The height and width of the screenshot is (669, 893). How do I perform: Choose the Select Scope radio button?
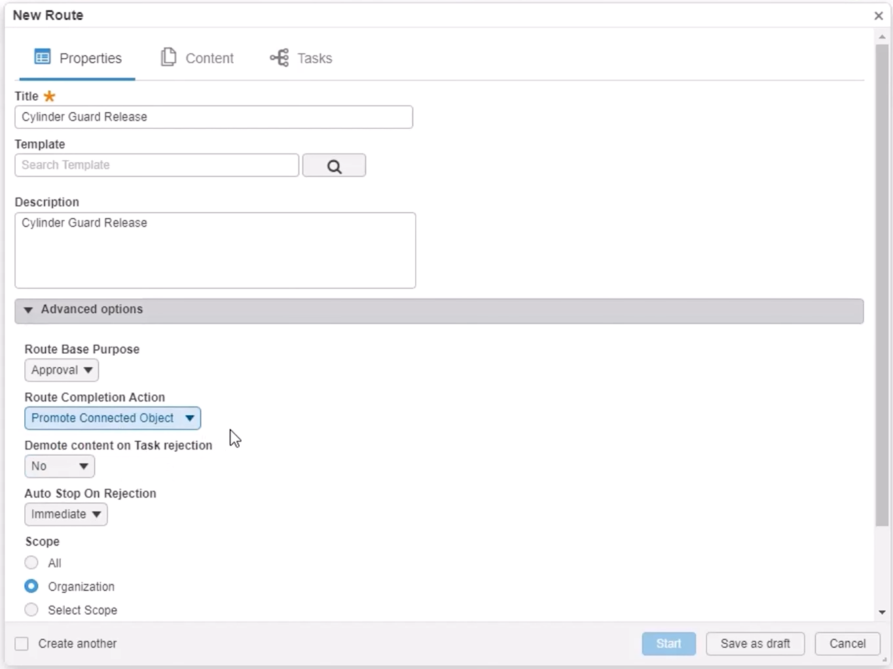point(31,610)
